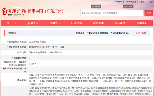Image resolution: width=154 pixels, height=96 pixels.
Task: Click the 罚款;没收违法所得、没收非法财物 value
Action: 45,52
